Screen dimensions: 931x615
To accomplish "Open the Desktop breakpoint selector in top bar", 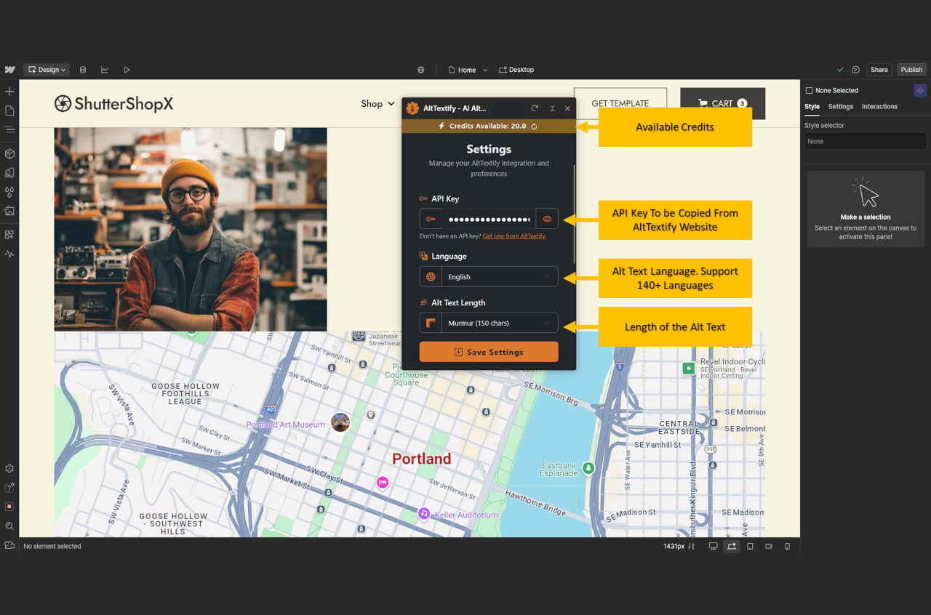I will (x=516, y=70).
